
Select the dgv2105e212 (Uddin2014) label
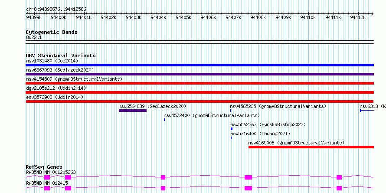[56, 88]
